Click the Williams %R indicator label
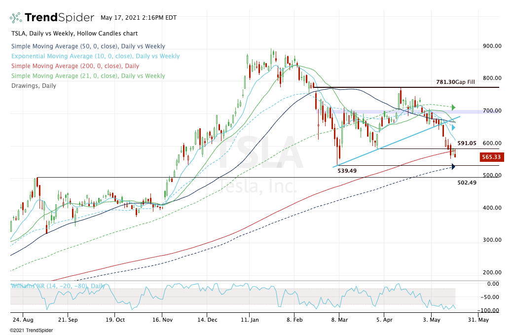This screenshot has width=514, height=335. coord(58,286)
